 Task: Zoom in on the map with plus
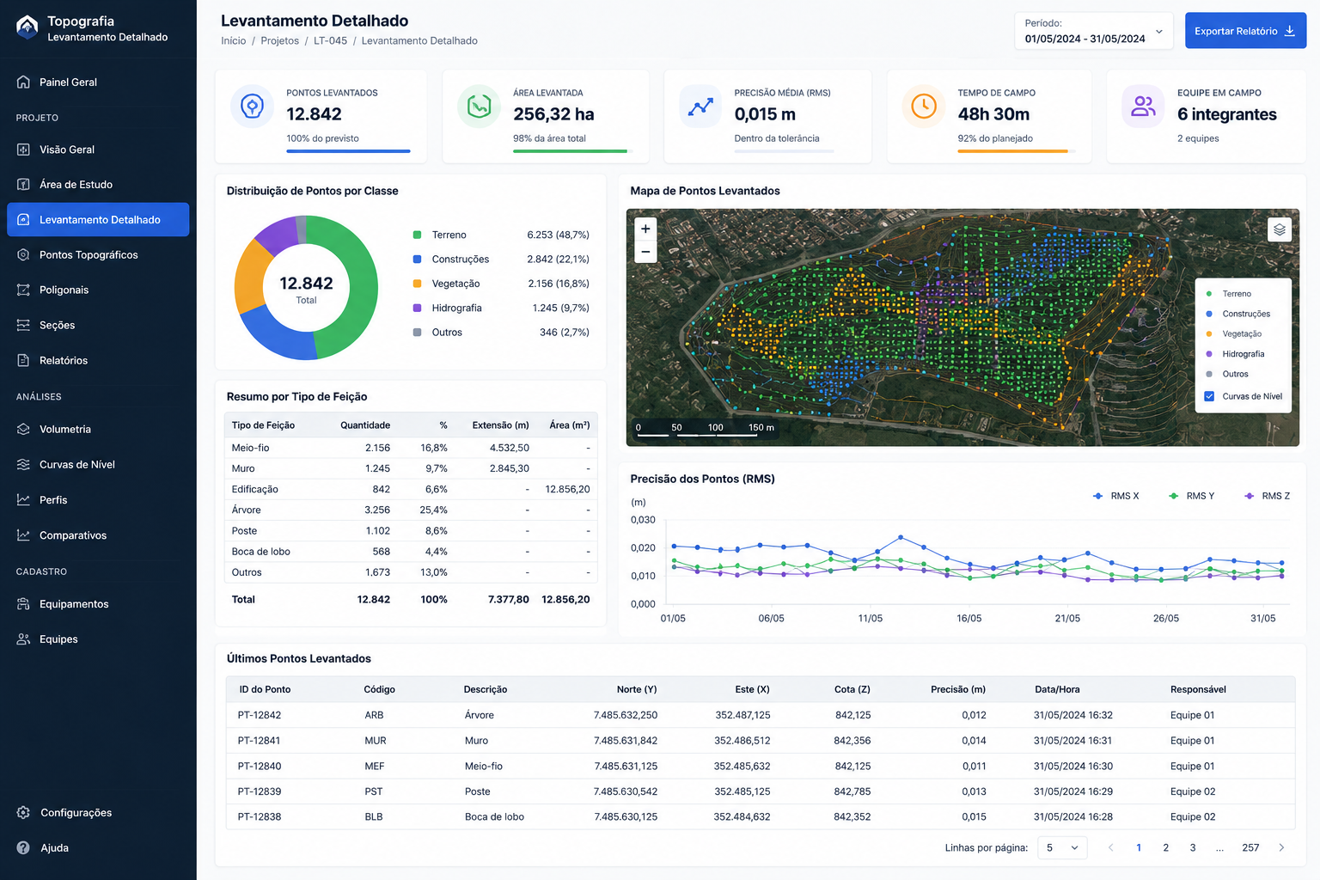point(645,229)
